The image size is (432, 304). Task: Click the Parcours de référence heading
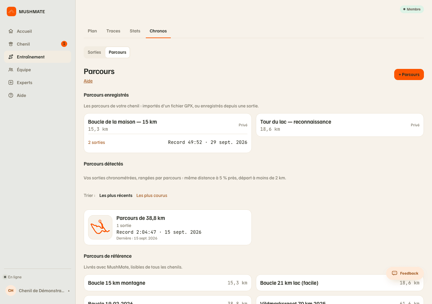[108, 256]
